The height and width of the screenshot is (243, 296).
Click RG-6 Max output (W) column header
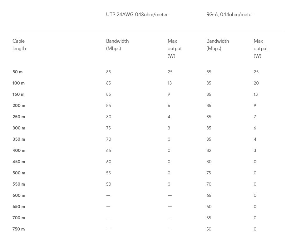pyautogui.click(x=261, y=49)
